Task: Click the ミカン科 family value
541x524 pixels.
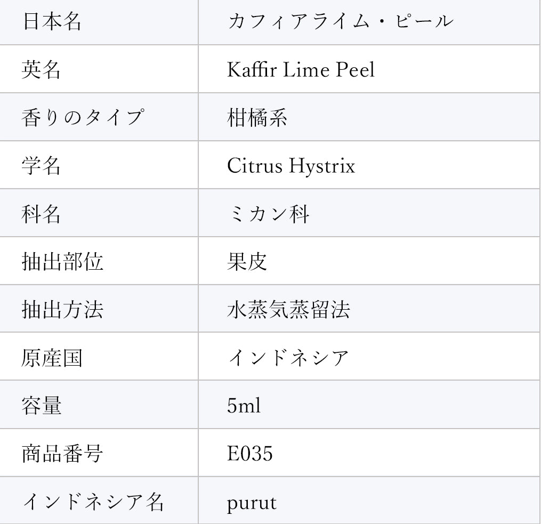Action: pos(268,213)
